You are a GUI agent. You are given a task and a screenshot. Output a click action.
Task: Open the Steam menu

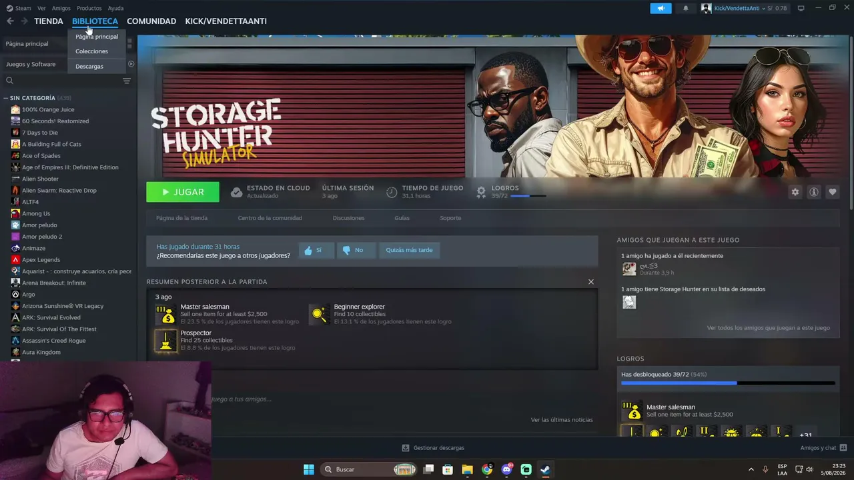[19, 8]
